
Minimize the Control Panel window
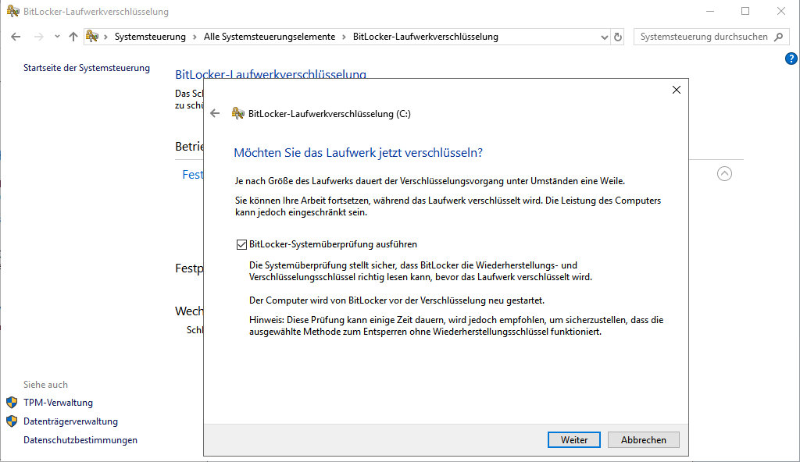click(710, 11)
